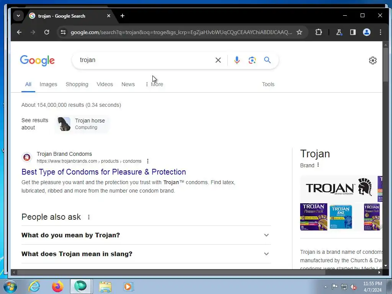
Task: Click the Trojan Brand Condoms favicon
Action: [x=27, y=157]
